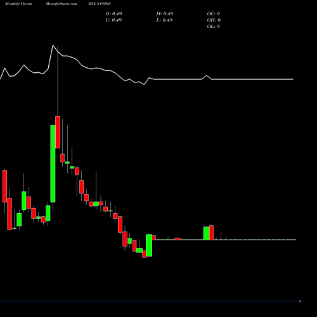Viewport: 317px width, 317px height.
Task: Click the '0' axis label at bottom right
Action: coord(300,301)
